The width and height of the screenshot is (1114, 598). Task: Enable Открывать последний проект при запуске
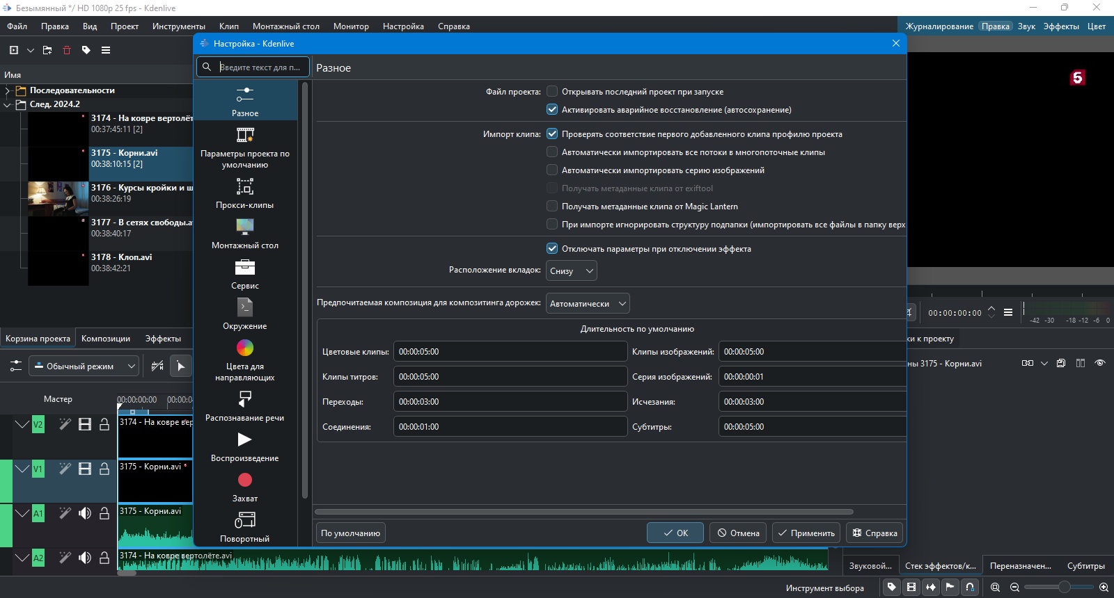point(552,91)
